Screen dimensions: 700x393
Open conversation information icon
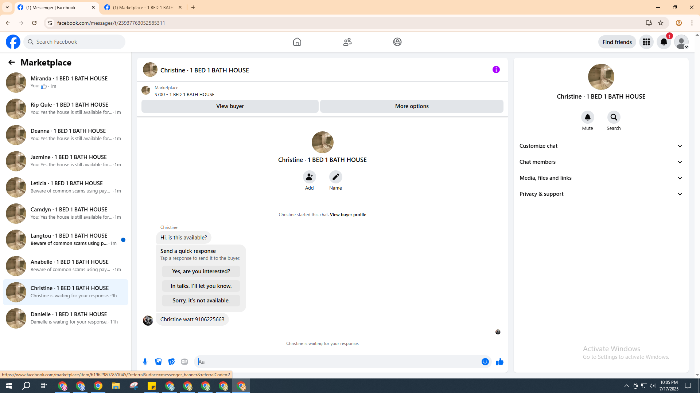496,70
